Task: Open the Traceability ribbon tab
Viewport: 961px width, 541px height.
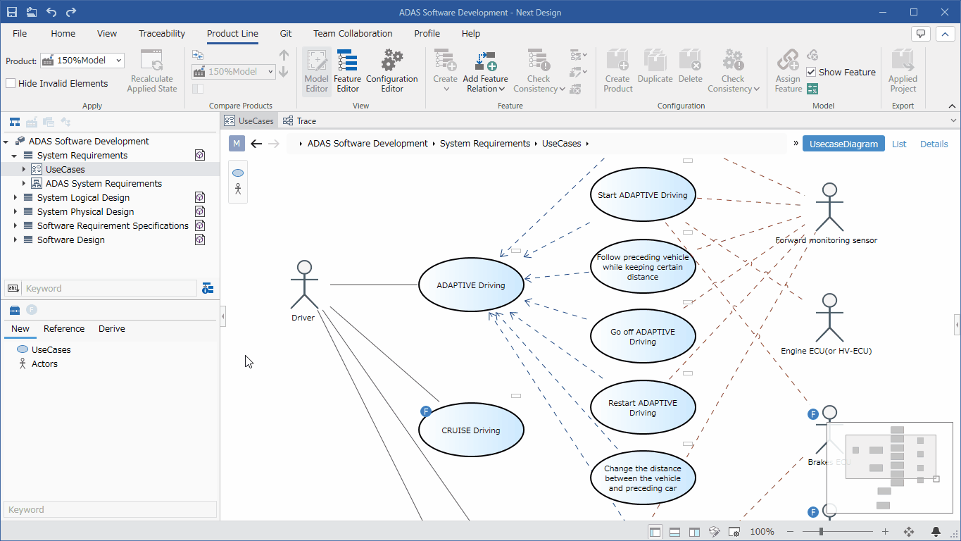Action: coord(162,33)
